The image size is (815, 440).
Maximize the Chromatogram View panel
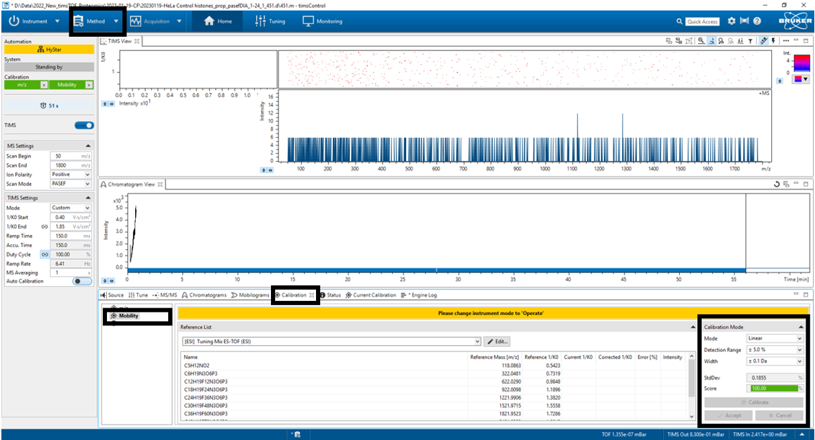point(806,184)
